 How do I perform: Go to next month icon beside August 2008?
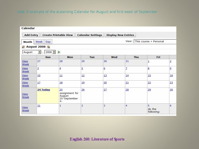pos(48,47)
